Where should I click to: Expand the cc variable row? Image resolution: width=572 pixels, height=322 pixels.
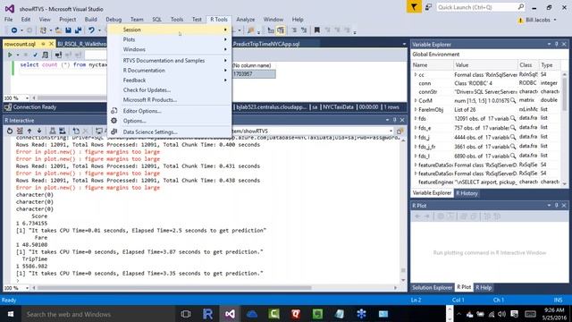click(x=416, y=74)
